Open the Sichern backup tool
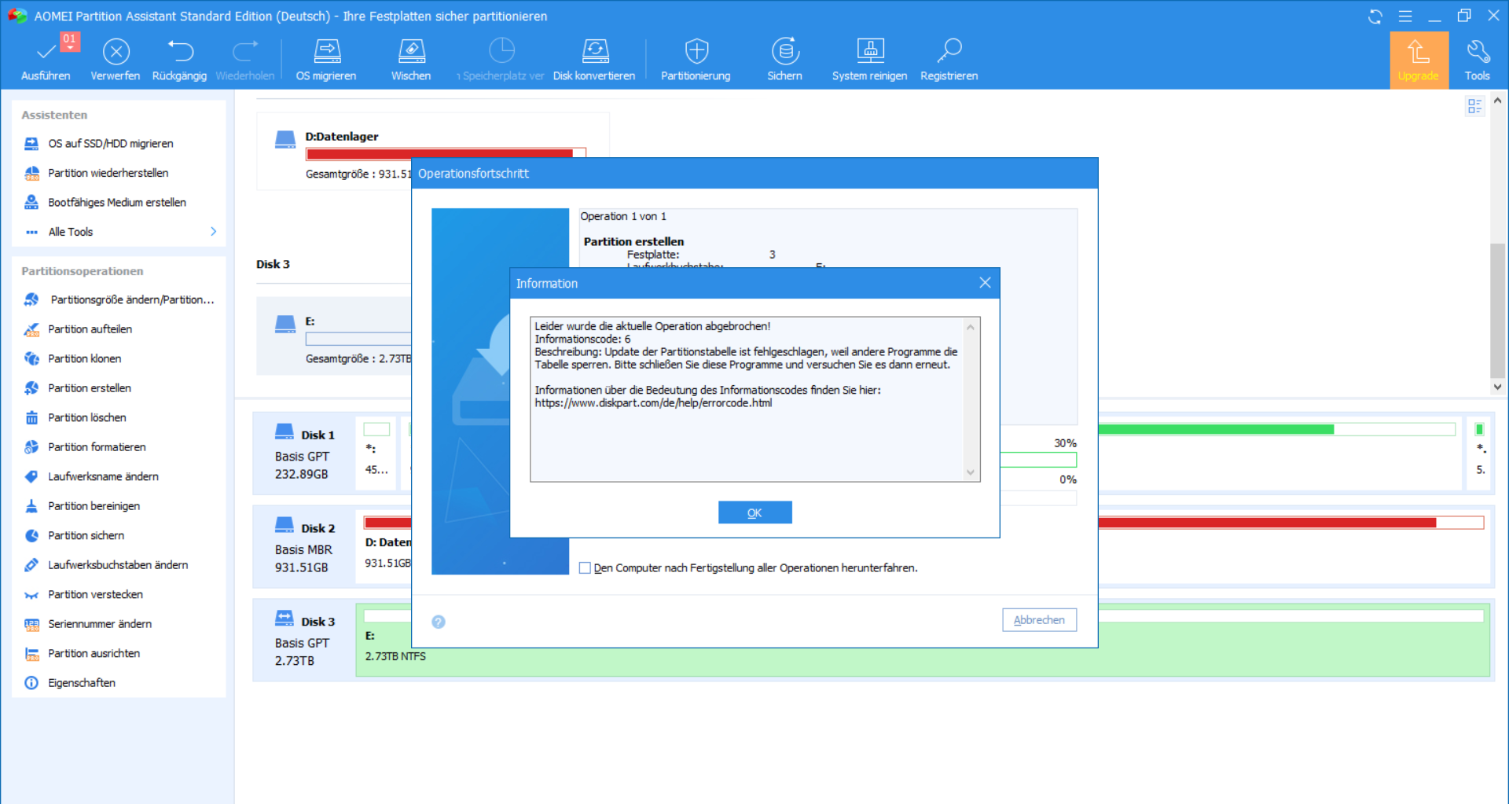Image resolution: width=1509 pixels, height=804 pixels. pos(784,59)
